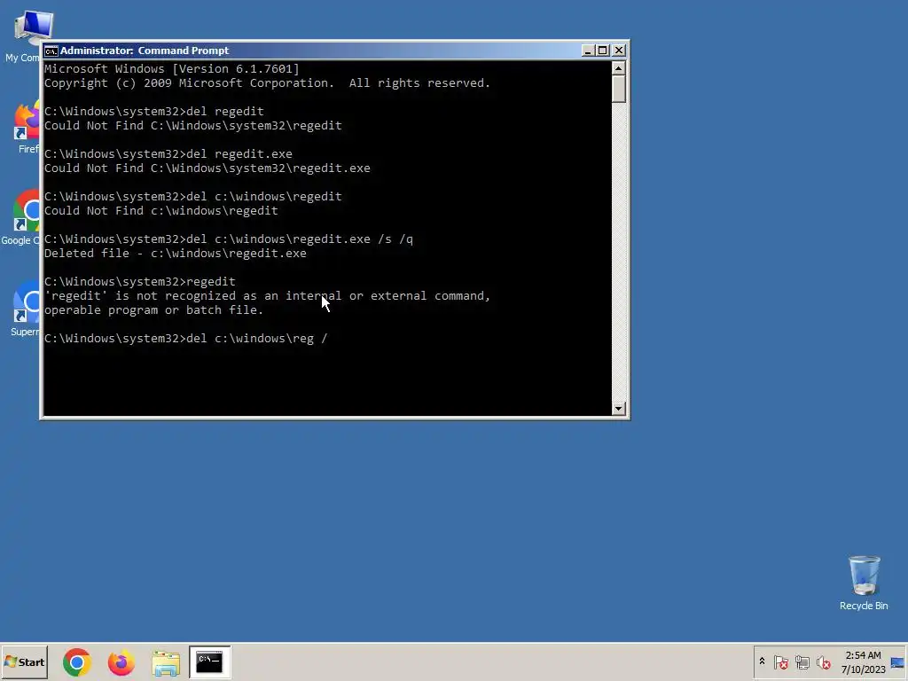The height and width of the screenshot is (681, 908).
Task: Minimize the Command Prompt window
Action: (x=588, y=51)
